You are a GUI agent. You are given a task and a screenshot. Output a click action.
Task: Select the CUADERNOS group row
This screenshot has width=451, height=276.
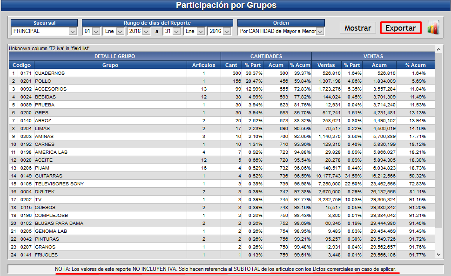(x=222, y=73)
